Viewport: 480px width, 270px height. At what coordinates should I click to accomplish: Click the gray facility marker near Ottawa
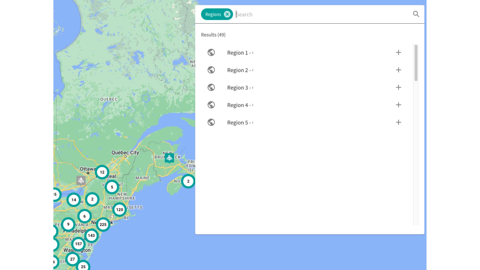(81, 180)
